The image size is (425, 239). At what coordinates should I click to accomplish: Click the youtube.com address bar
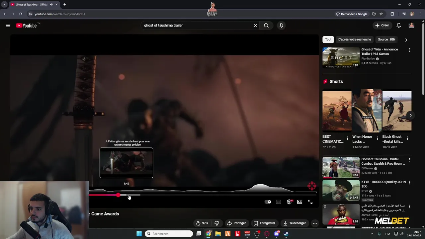[x=179, y=14]
